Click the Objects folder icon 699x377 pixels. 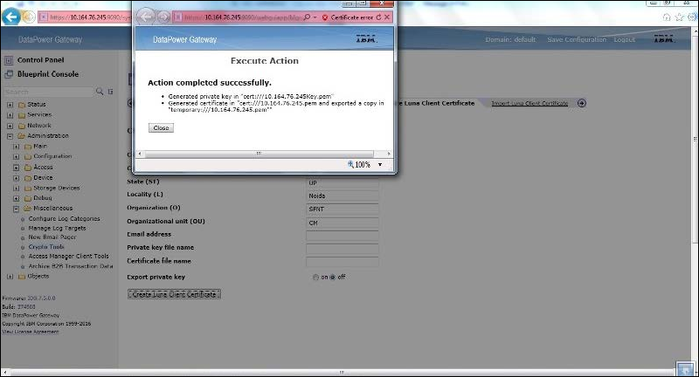click(21, 277)
